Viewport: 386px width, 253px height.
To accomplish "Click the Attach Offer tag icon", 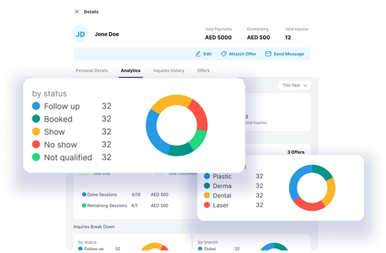I will point(224,54).
